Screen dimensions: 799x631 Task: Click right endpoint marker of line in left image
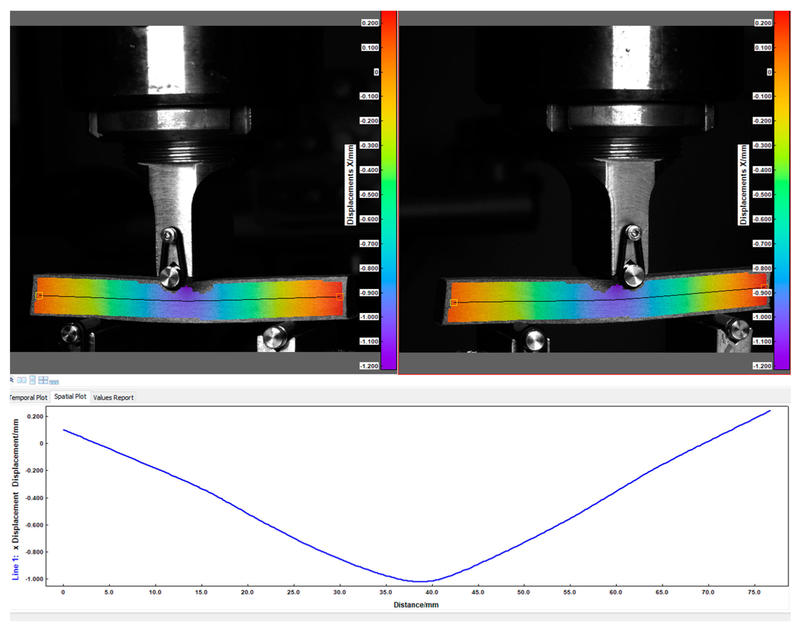(x=340, y=297)
